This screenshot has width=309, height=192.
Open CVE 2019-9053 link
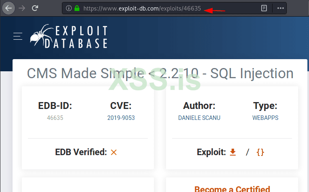point(121,118)
